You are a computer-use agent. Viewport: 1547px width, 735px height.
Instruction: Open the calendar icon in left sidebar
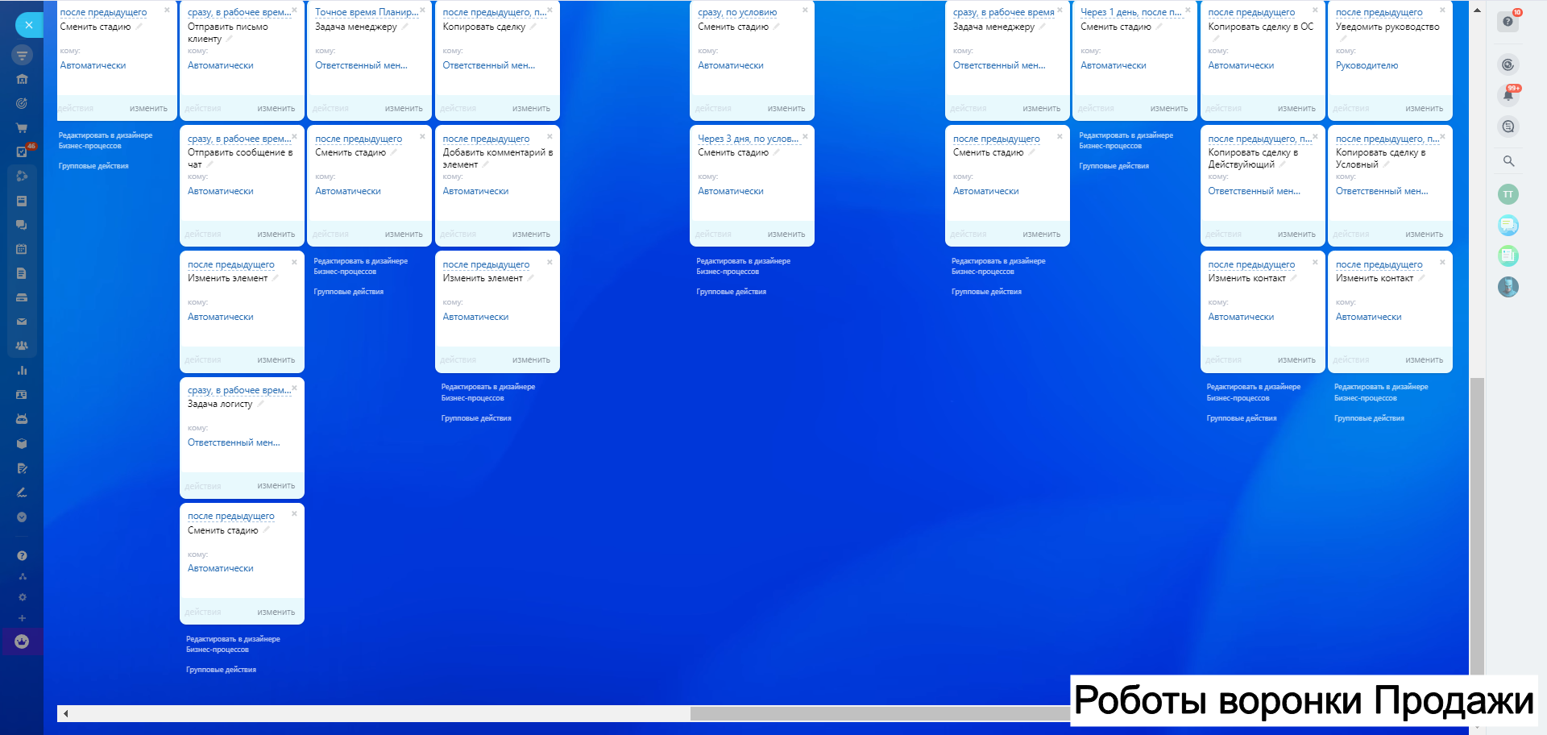tap(22, 249)
